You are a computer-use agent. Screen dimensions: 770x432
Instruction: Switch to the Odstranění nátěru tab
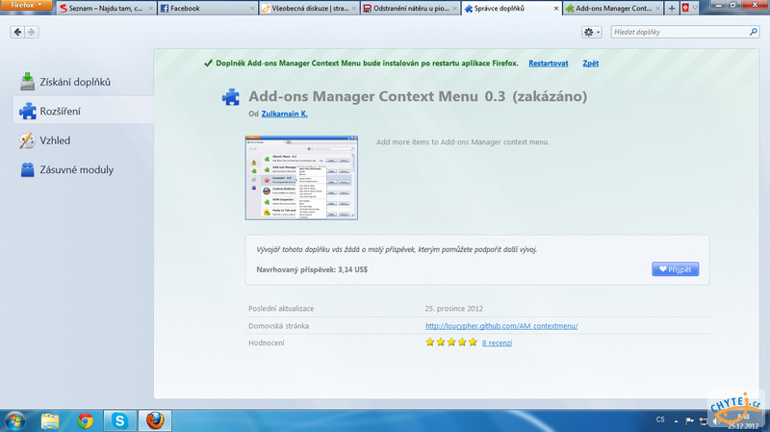point(411,9)
